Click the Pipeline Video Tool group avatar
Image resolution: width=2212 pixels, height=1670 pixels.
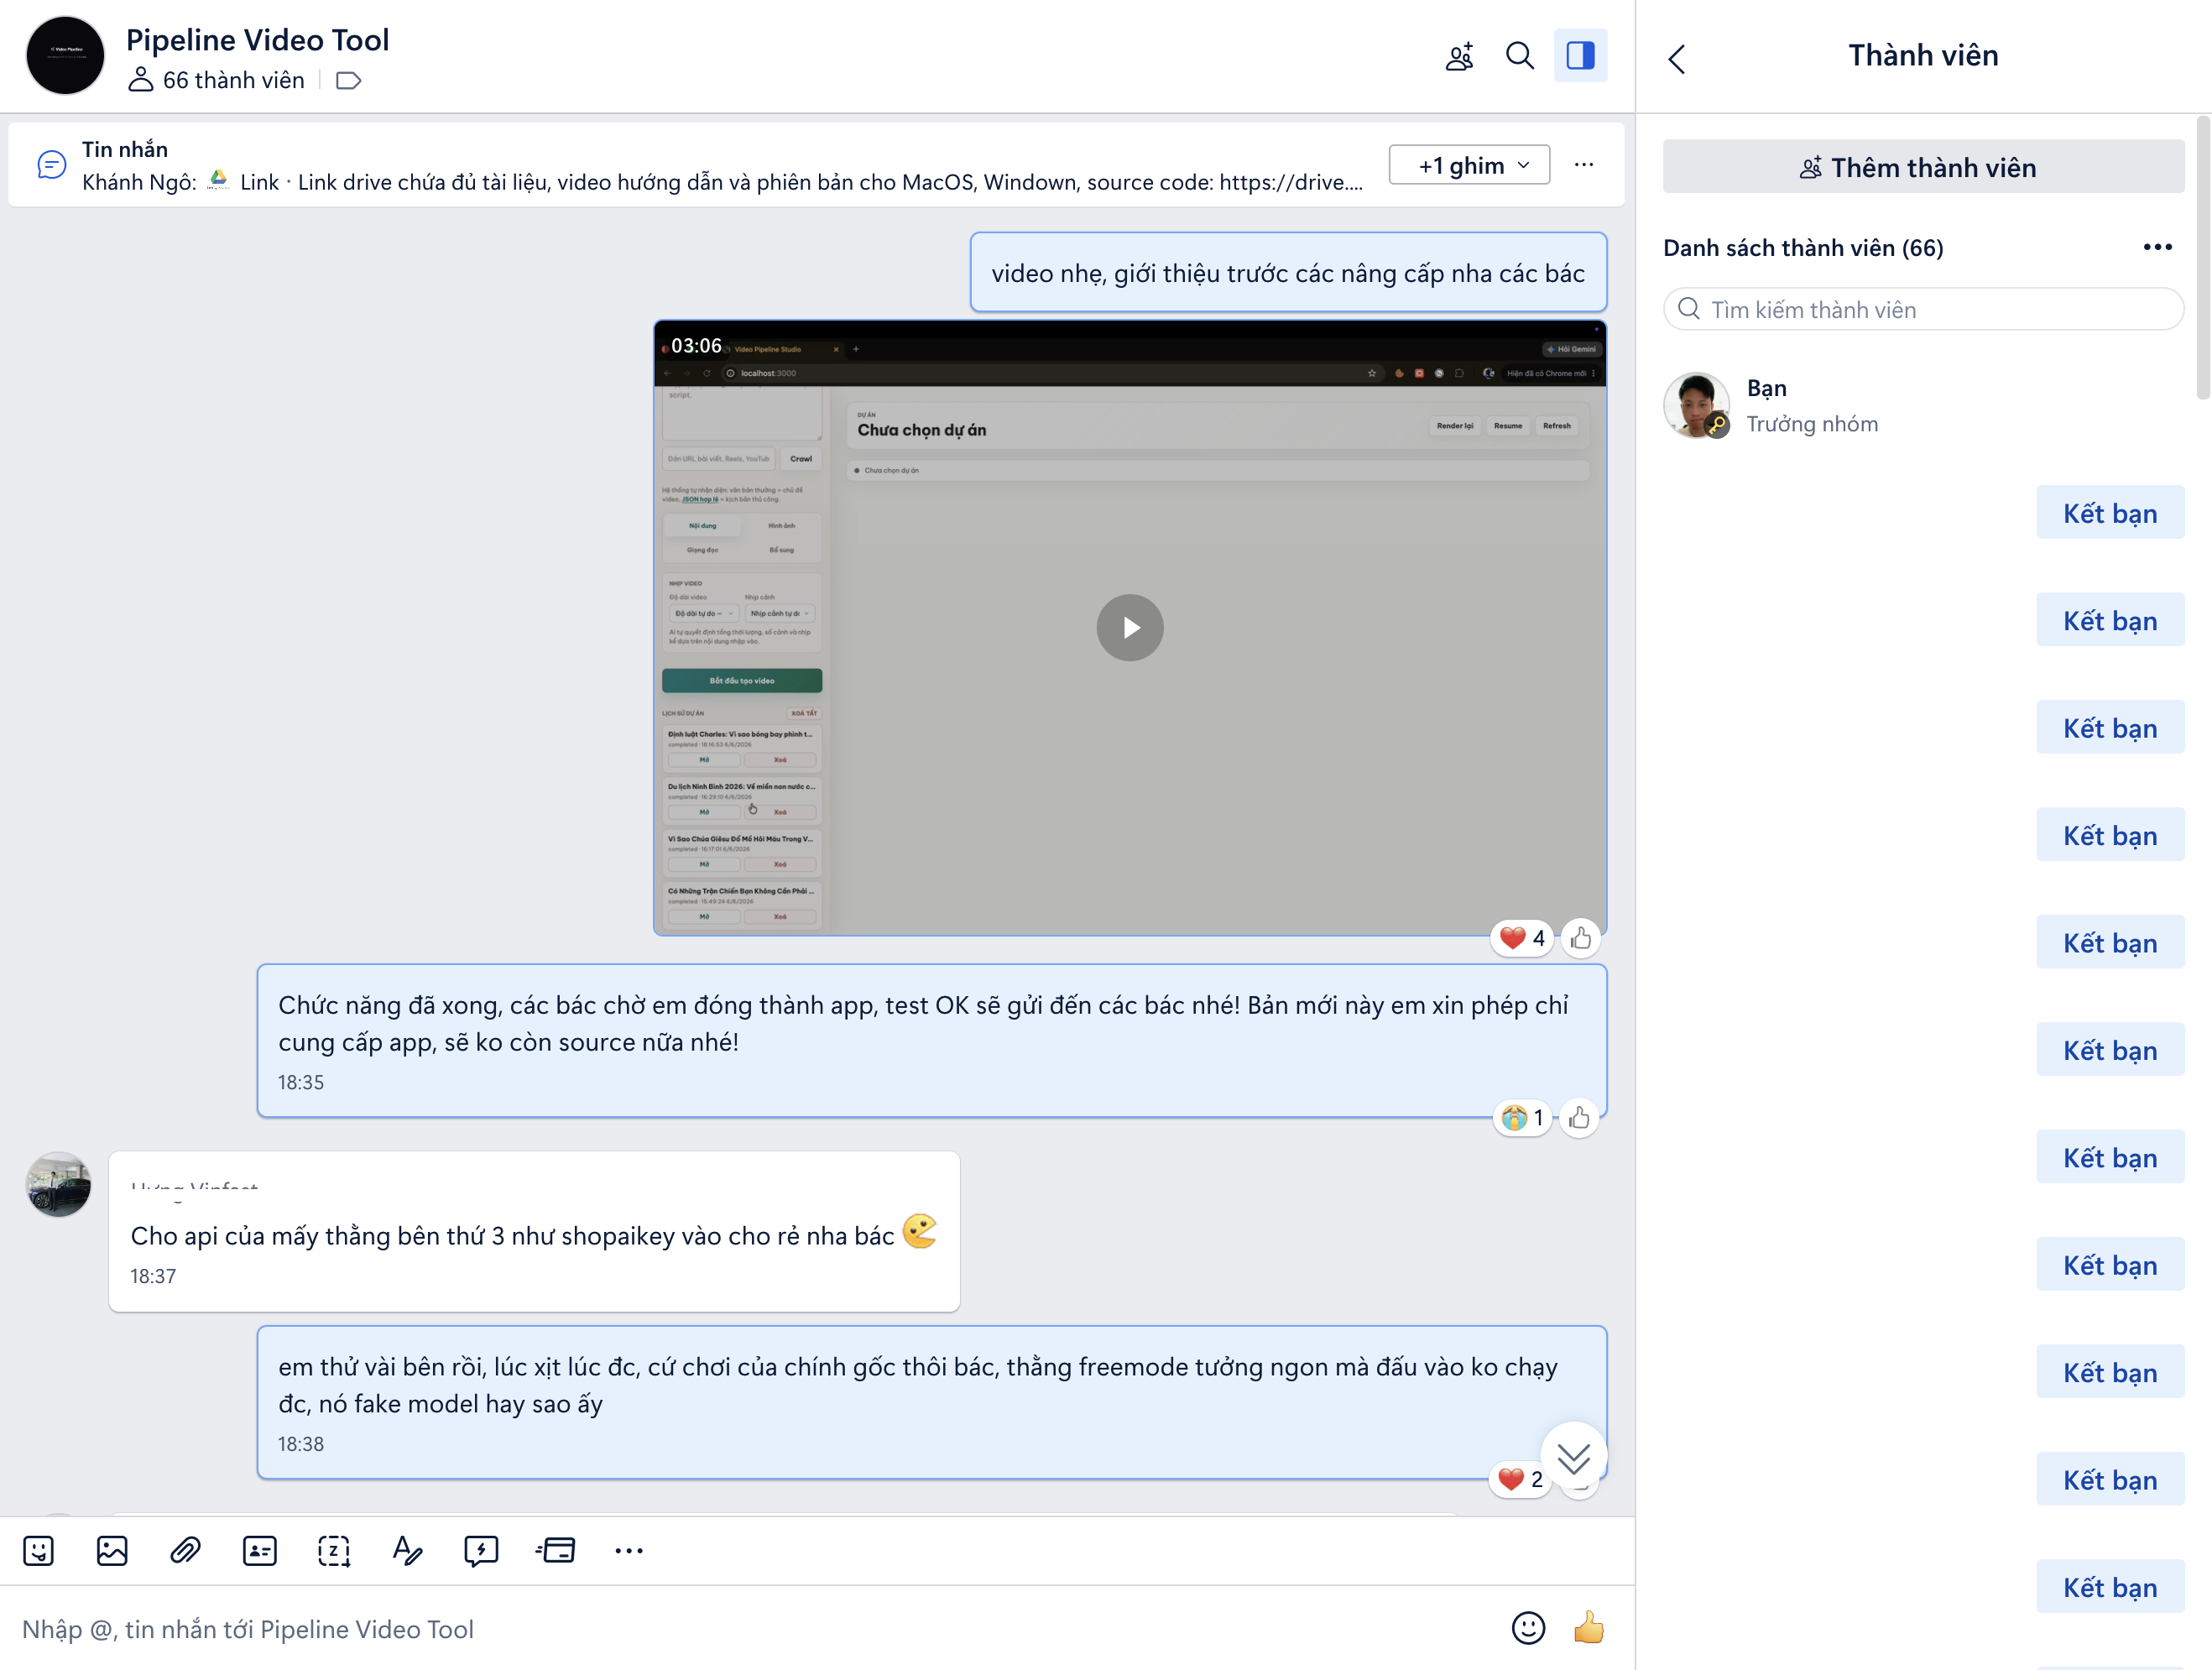coord(65,56)
